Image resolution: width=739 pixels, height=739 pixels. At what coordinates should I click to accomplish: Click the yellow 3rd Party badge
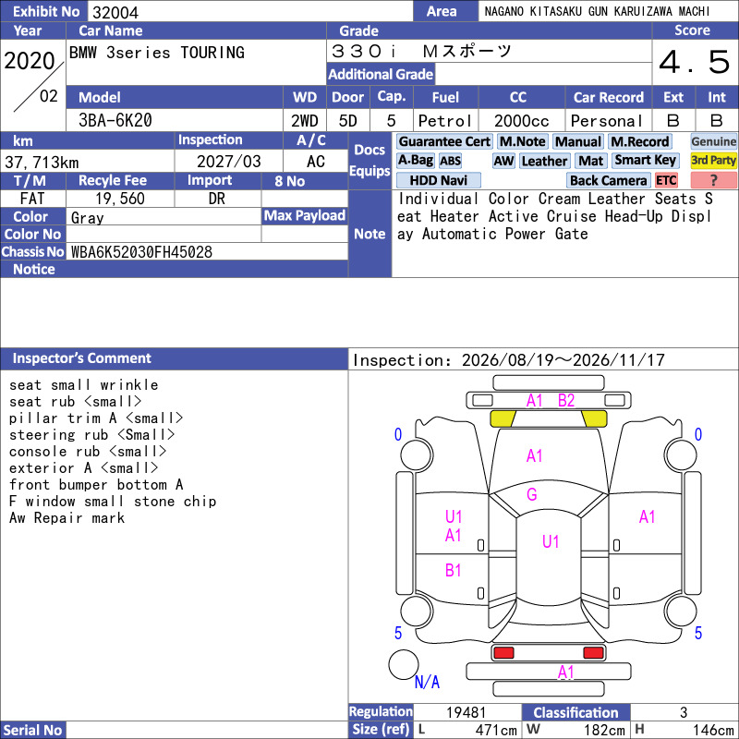point(713,160)
